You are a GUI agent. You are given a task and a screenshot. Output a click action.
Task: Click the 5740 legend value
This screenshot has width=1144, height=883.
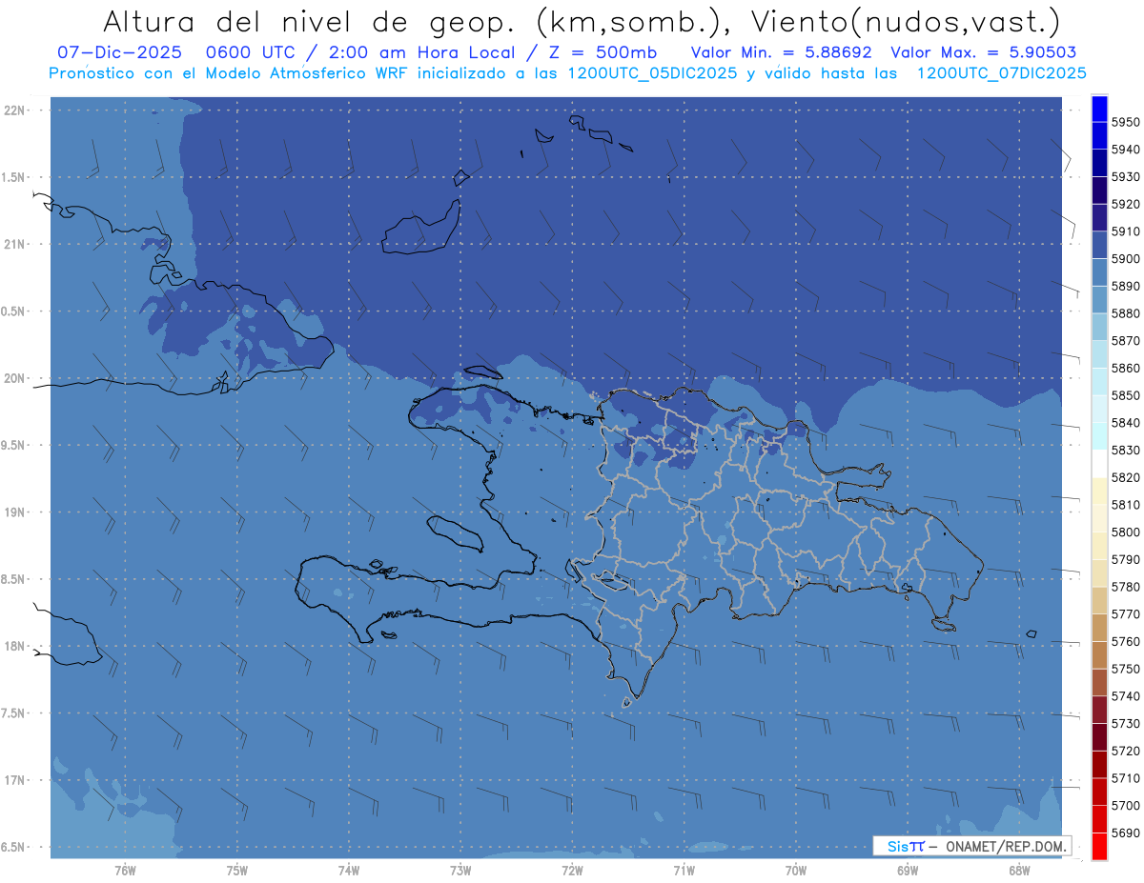1125,696
